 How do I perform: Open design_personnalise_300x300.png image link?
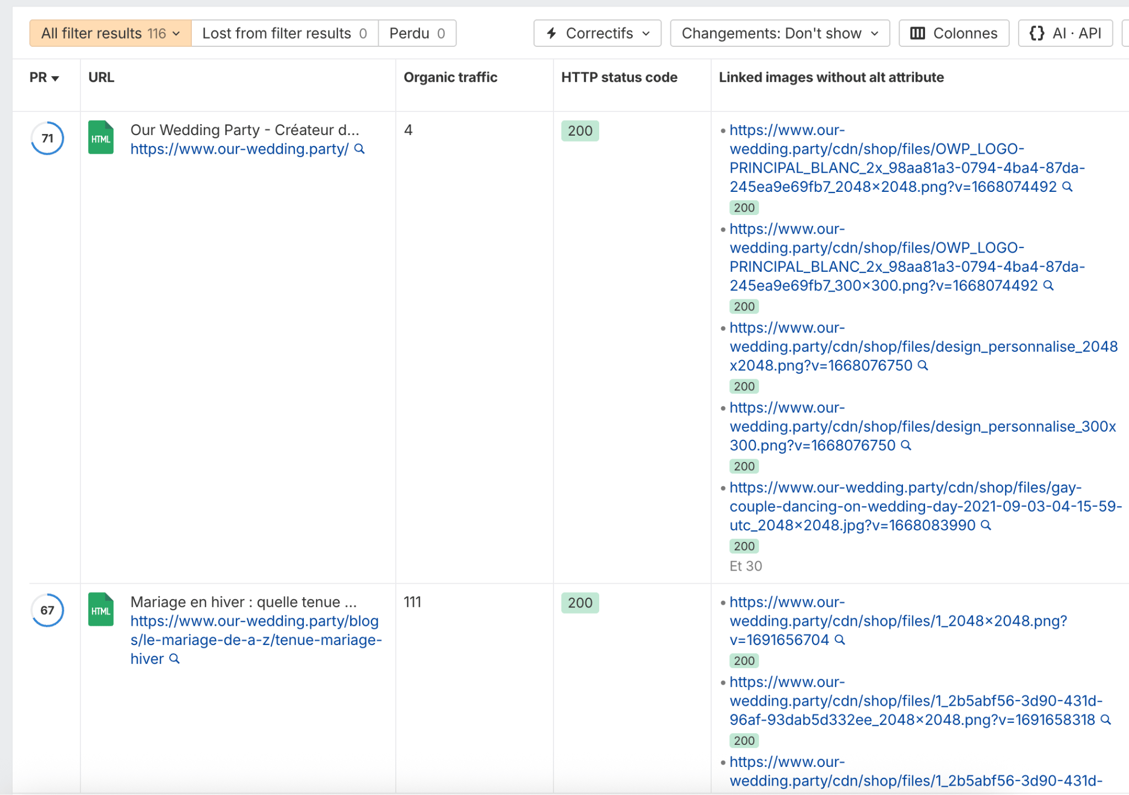coord(922,427)
